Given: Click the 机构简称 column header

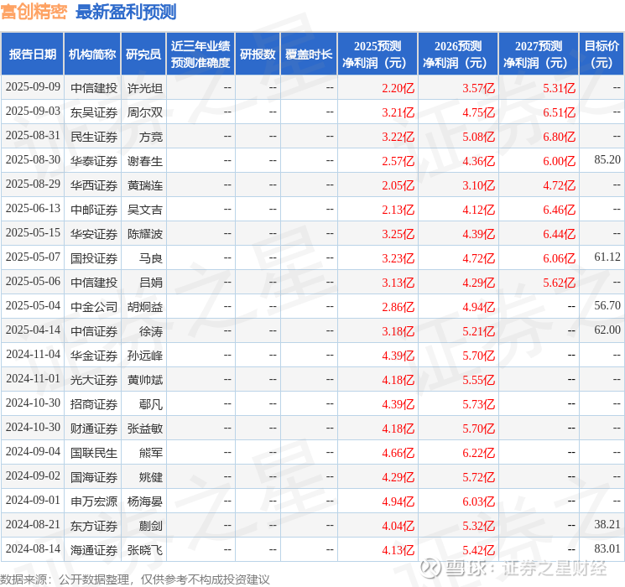Looking at the screenshot, I should (x=92, y=55).
